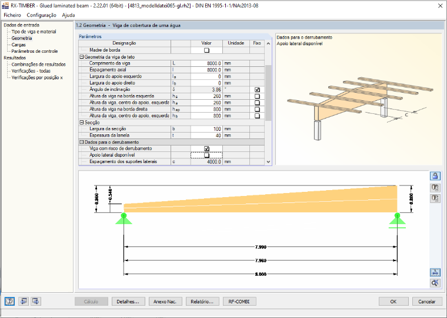Collapse Dados para o derrubamento group
This screenshot has height=318, width=447.
[82, 142]
